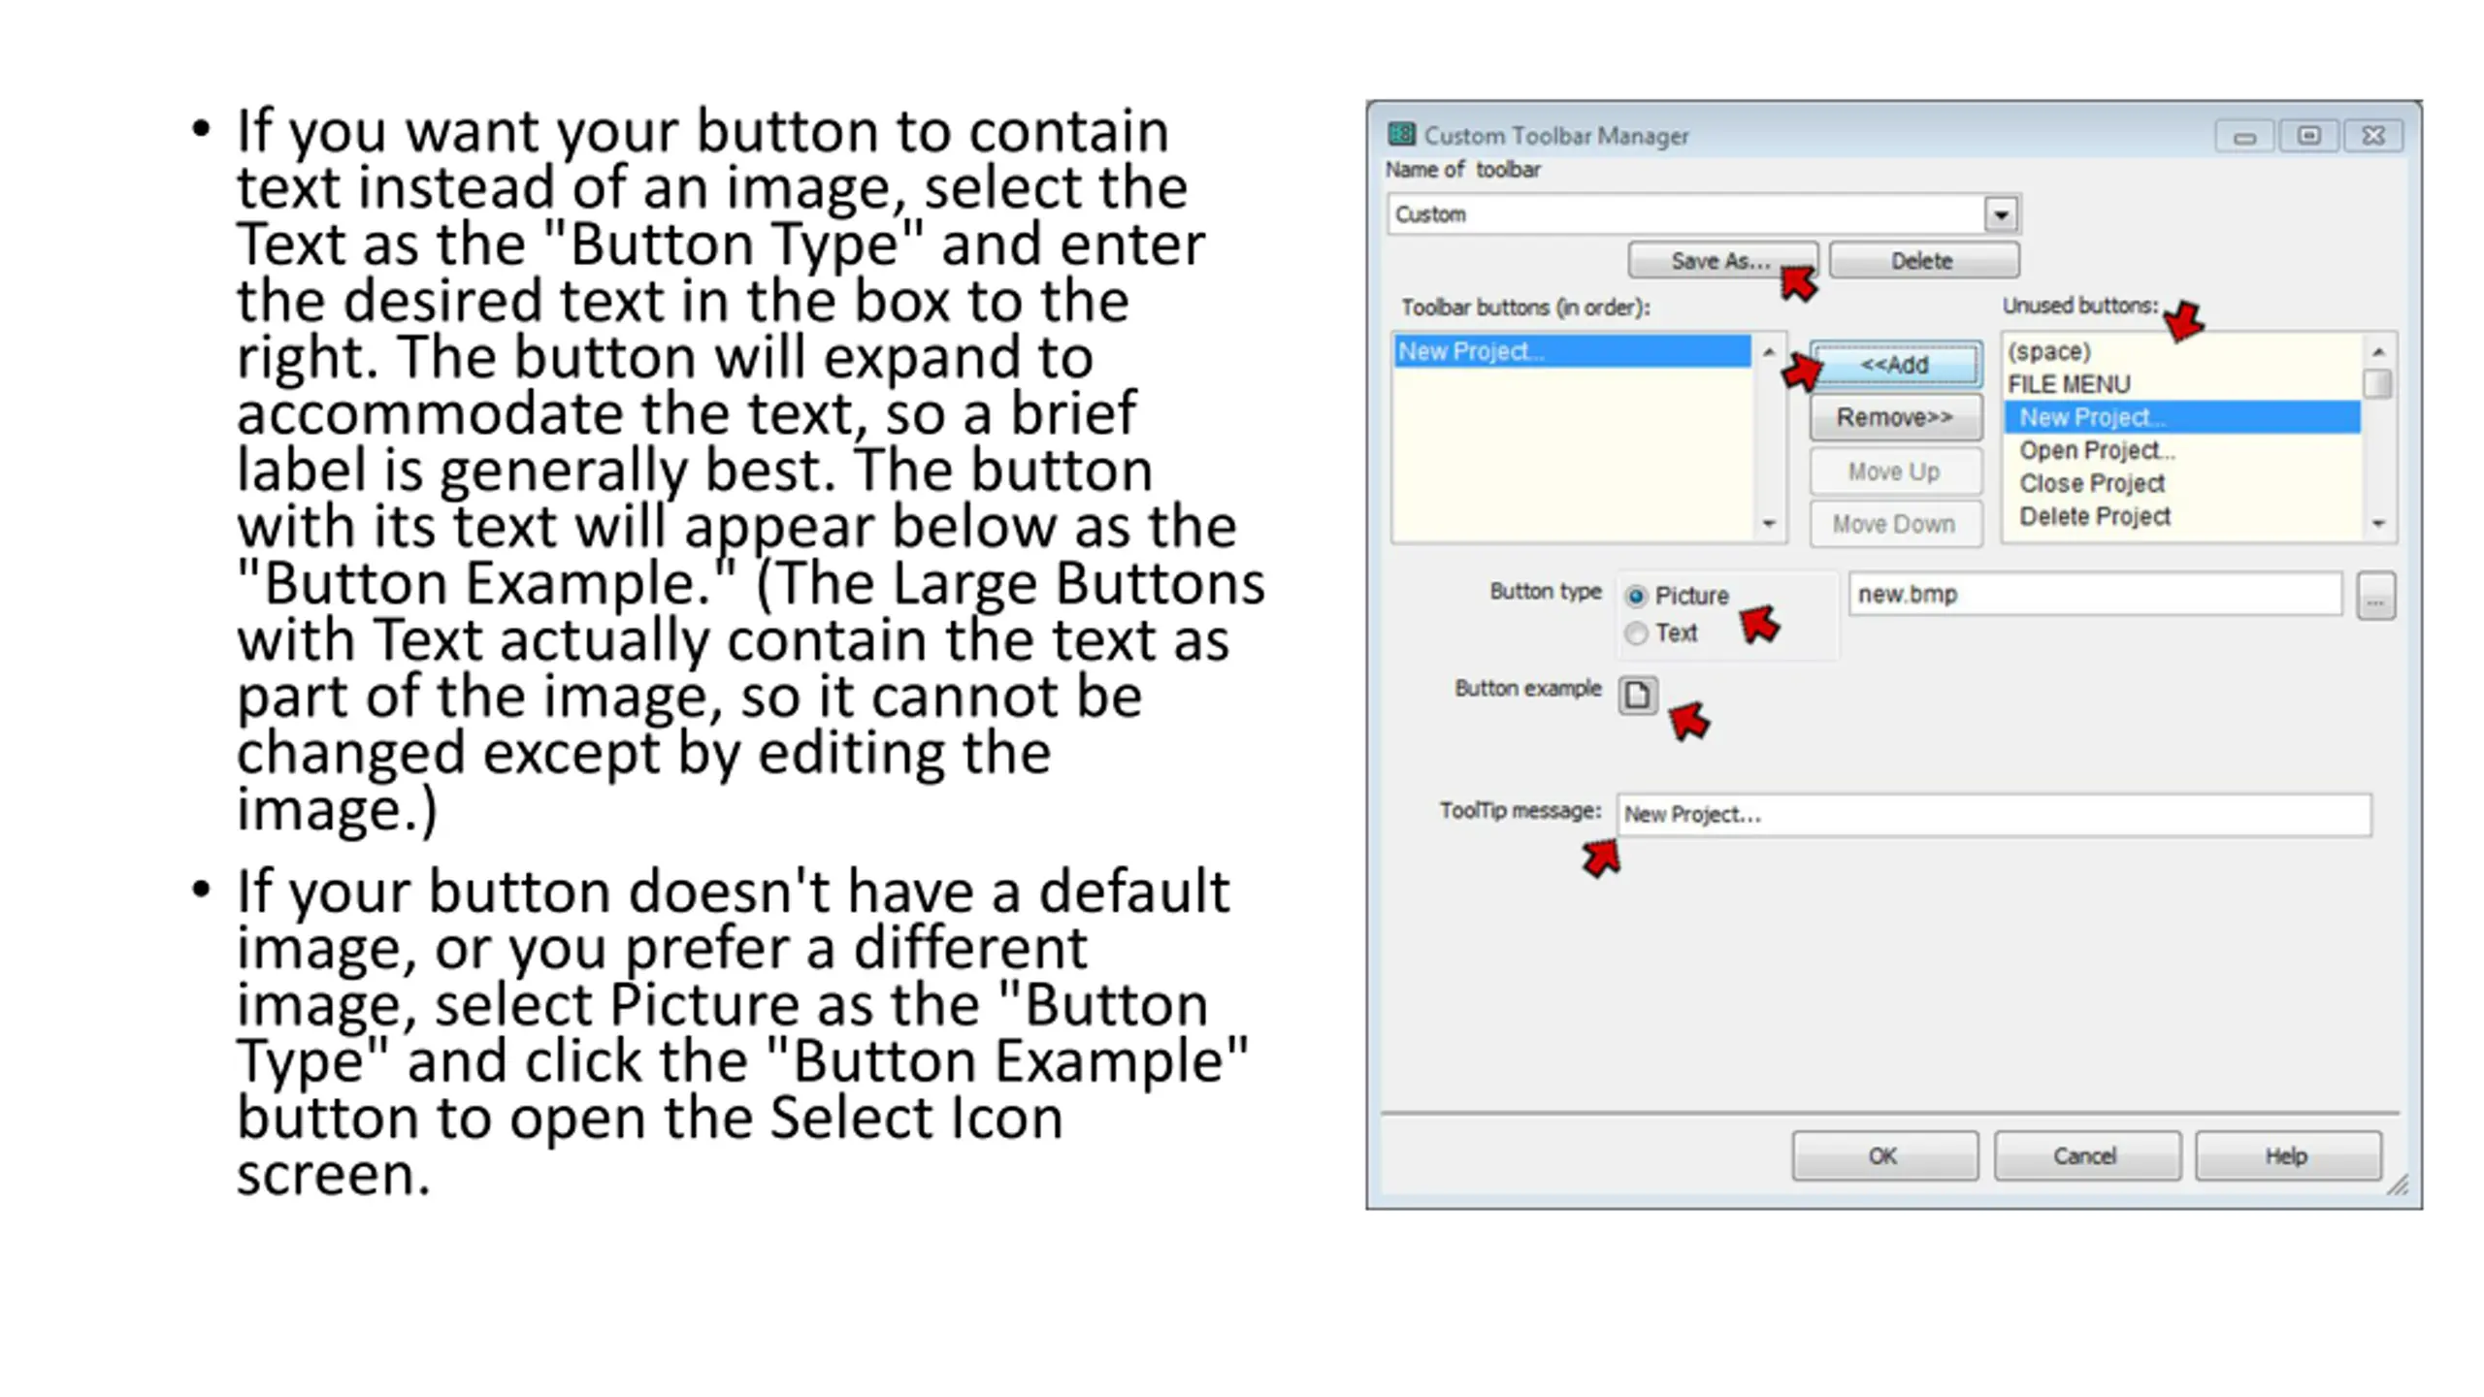Click the window resize grip corner
The image size is (2484, 1397).
[x=2398, y=1186]
